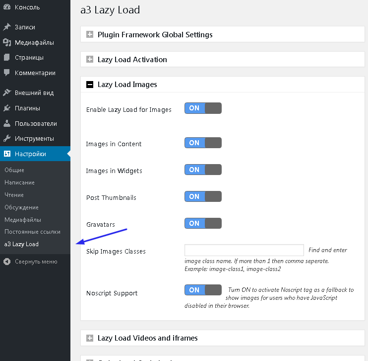Open Плагины menu entry
The height and width of the screenshot is (361, 368).
click(x=27, y=108)
